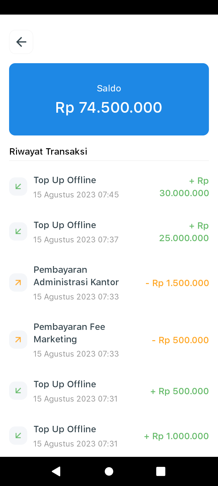Tap Android home circle button

pyautogui.click(x=109, y=471)
